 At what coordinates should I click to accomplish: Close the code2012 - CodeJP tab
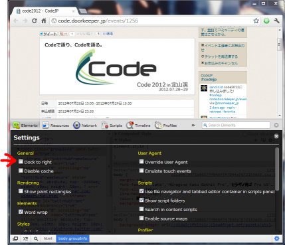pos(73,11)
